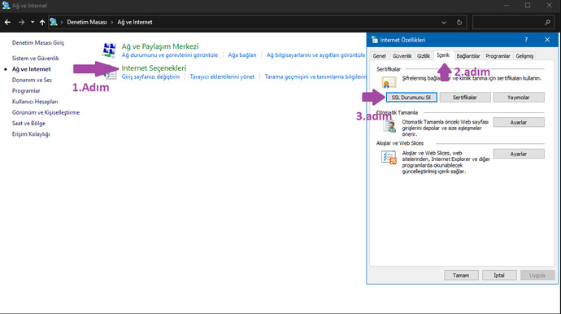
Task: Close the Internet Özellikleri dialog
Action: (547, 40)
